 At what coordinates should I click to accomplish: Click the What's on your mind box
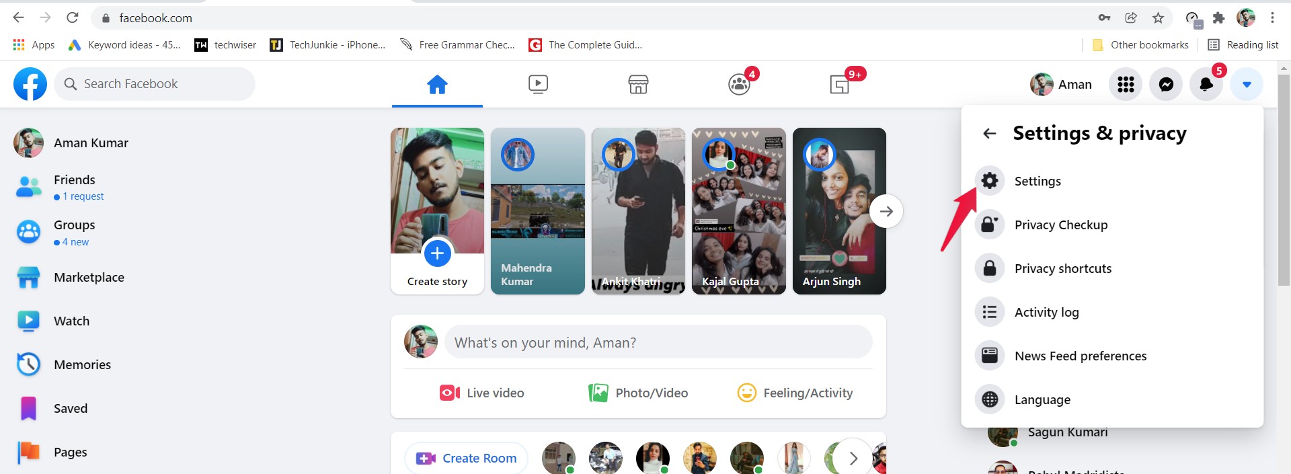658,342
